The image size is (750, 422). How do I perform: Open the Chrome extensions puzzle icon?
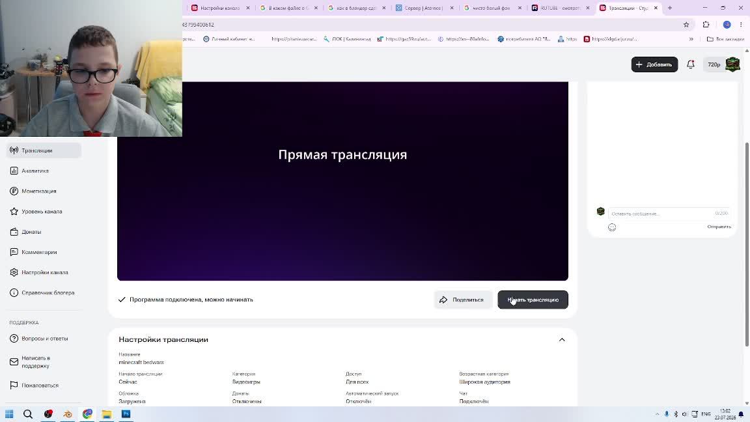(706, 24)
